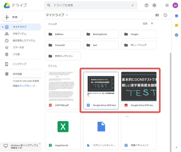Viewport: 181px width, 152px height.
Task: Select the Piceasoft folder
Action: click(x=63, y=45)
